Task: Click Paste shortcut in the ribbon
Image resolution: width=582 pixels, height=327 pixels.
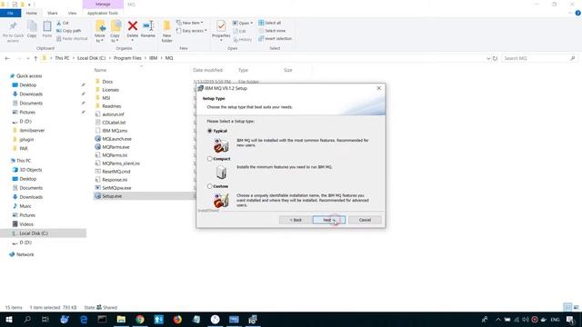Action: coord(72,38)
